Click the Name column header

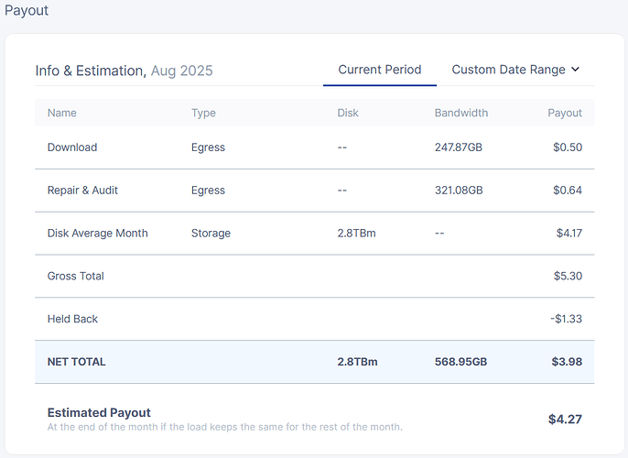pos(61,113)
